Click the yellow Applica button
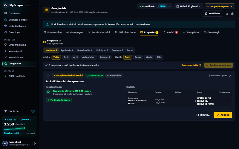The width and height of the screenshot is (239, 149). click(223, 115)
